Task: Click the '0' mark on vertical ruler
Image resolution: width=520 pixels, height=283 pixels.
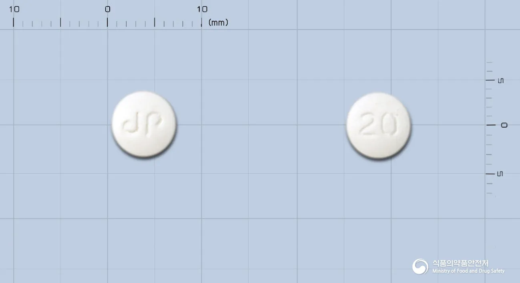Action: 504,125
